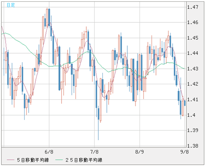Click the 1.4 price axis label
The image size is (206, 167).
(x=191, y=115)
